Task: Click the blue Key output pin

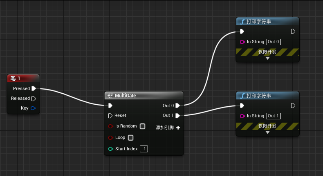Action: coord(33,108)
